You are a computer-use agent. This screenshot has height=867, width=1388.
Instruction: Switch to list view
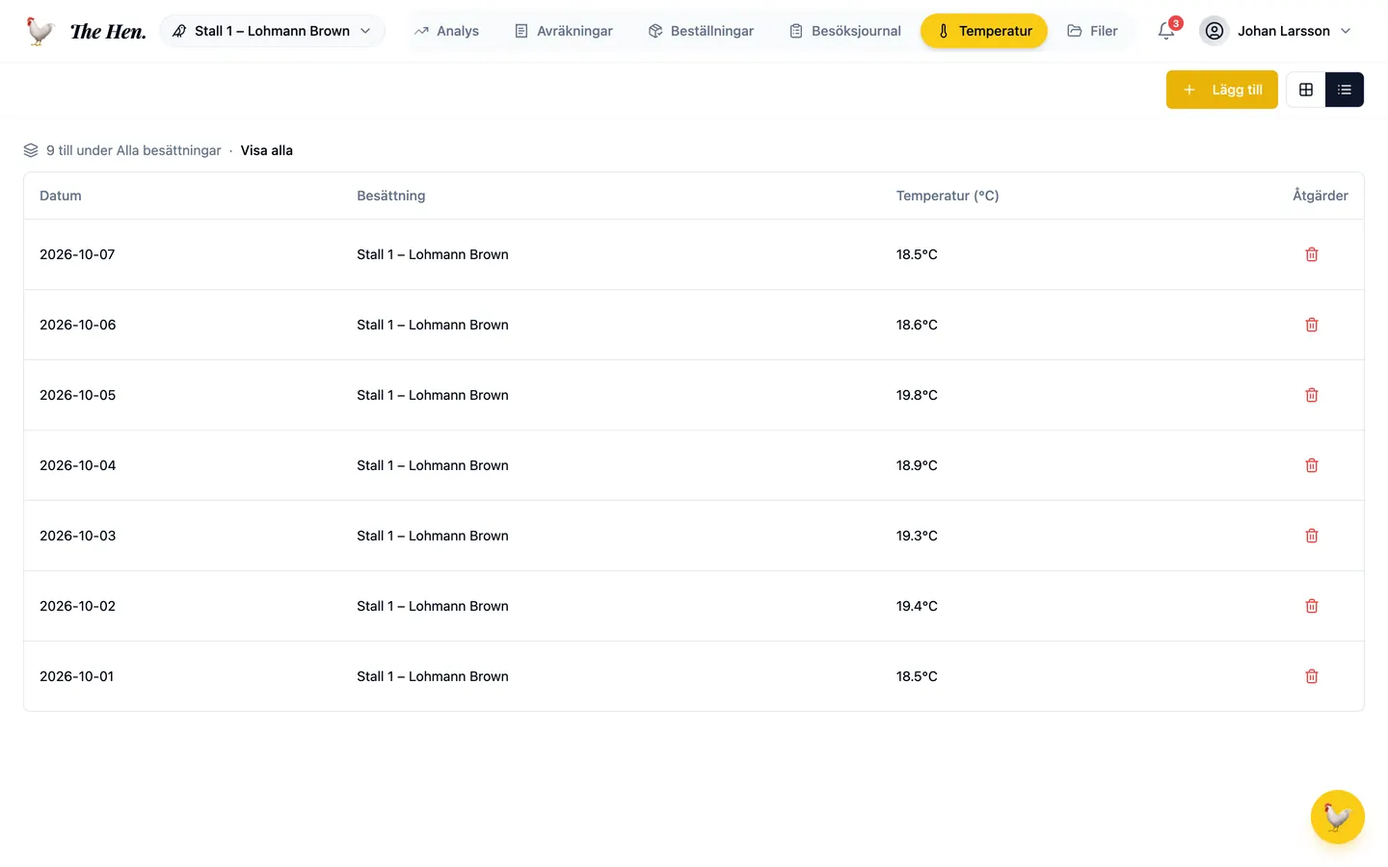pyautogui.click(x=1345, y=90)
